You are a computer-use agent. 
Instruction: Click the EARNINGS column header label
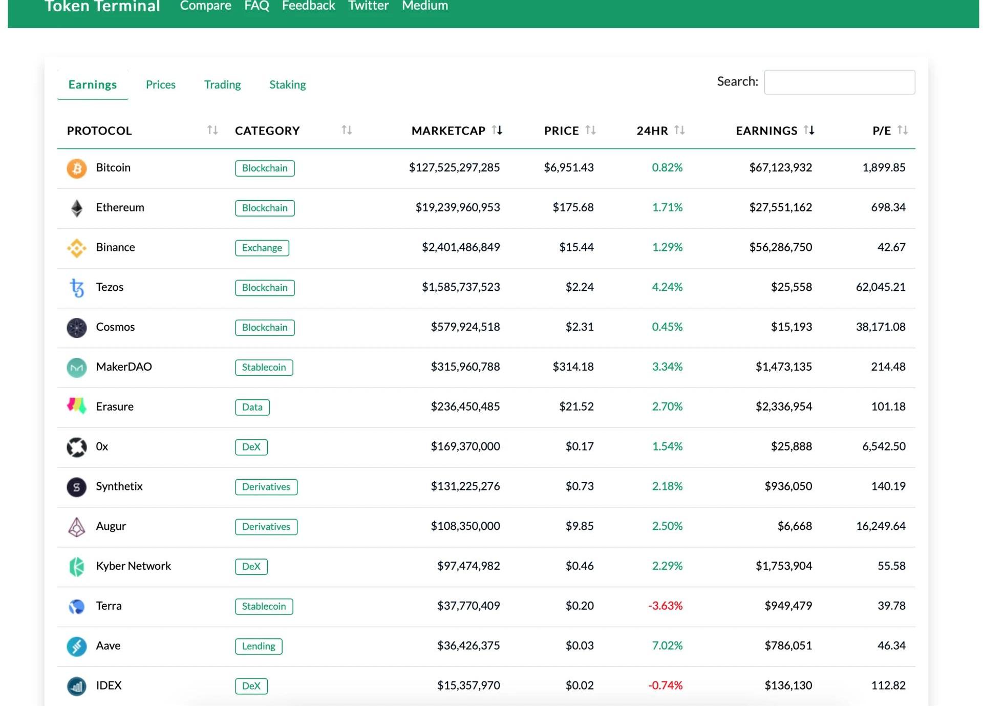tap(766, 131)
